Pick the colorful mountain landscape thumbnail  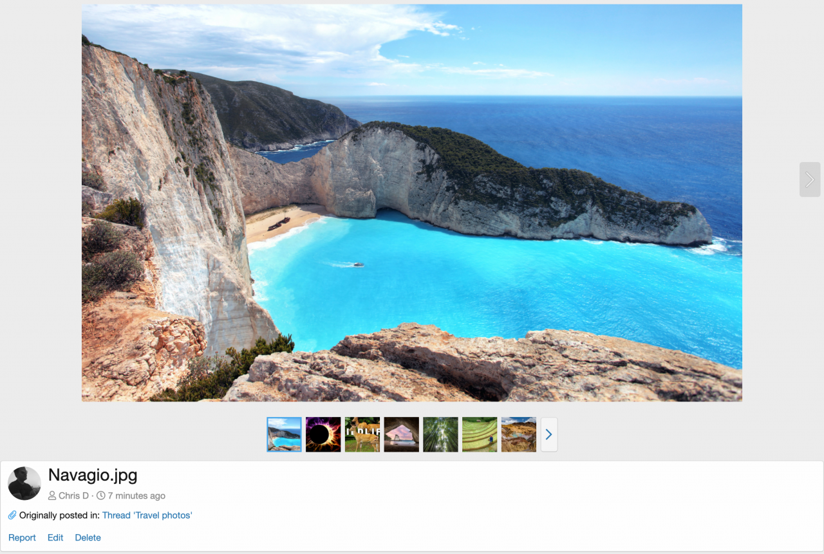coord(519,434)
